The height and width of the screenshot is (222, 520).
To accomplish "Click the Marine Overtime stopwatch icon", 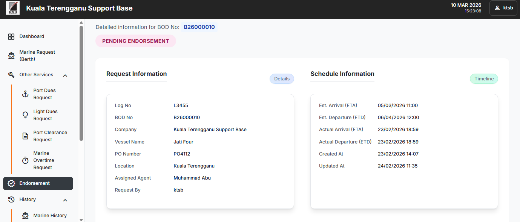I will pos(25,160).
